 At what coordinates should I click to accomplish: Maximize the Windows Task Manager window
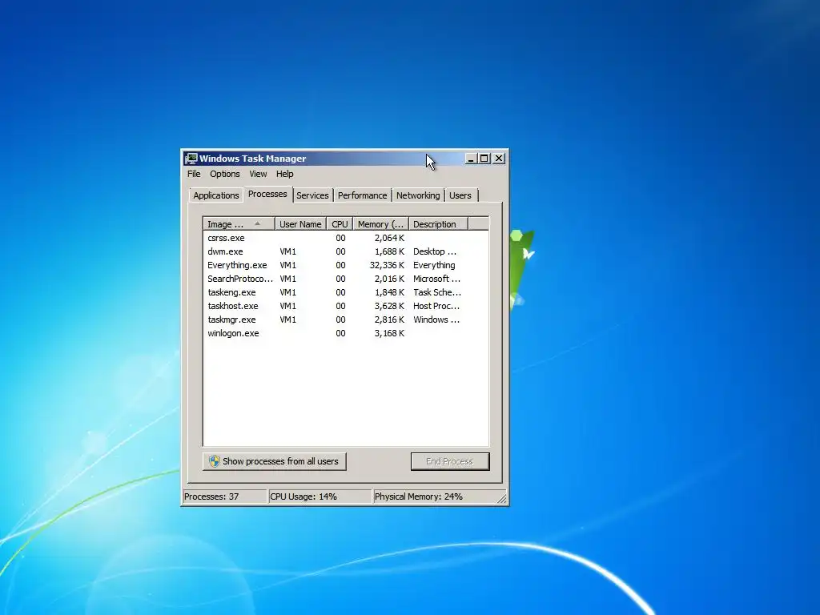[x=484, y=159]
